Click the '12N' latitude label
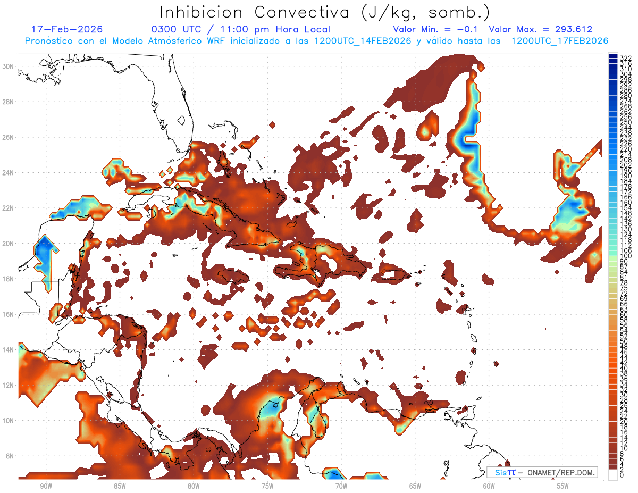This screenshot has width=638, height=493. coord(8,385)
